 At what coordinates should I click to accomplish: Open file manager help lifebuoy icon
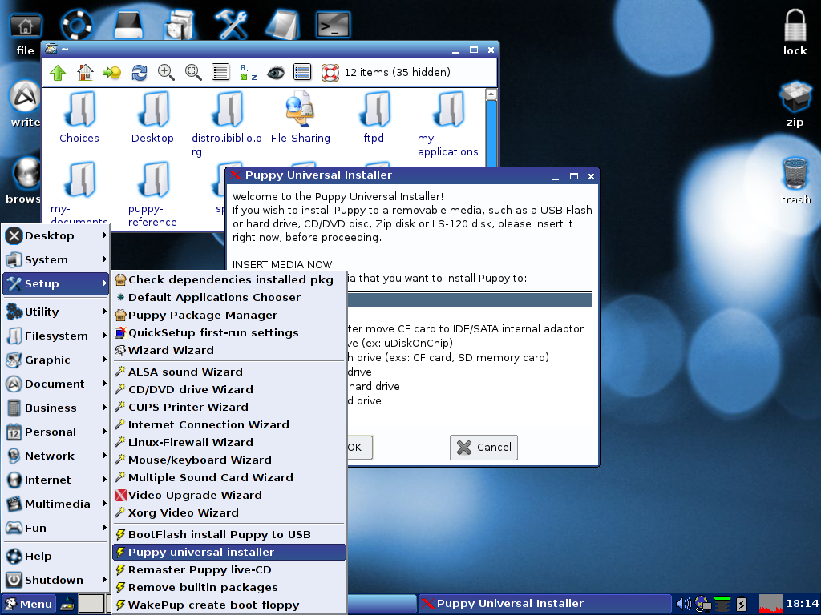point(330,72)
